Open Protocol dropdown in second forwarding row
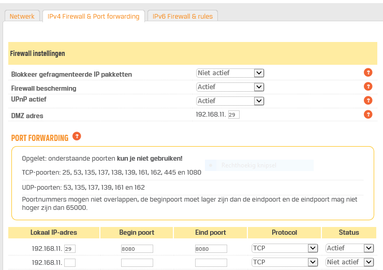Viewport: 383px width, 270px height. (x=284, y=262)
